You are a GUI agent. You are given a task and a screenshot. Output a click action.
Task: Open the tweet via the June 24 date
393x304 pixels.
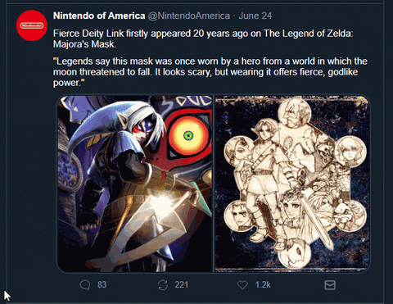[x=255, y=16]
